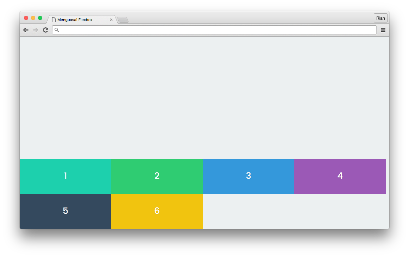
Task: Maximize the window with green button
Action: 40,18
